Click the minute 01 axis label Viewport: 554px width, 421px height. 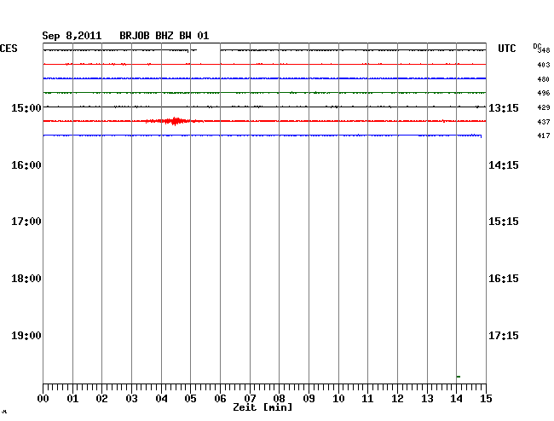click(x=72, y=399)
